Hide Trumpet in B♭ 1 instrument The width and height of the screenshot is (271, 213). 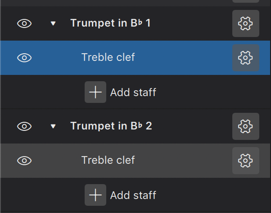click(x=24, y=23)
